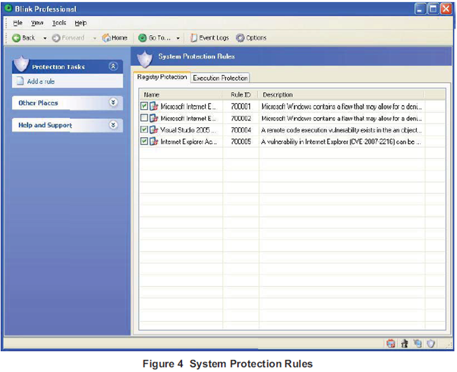457x372 pixels.
Task: Expand the Help and Support panel
Action: coord(113,125)
